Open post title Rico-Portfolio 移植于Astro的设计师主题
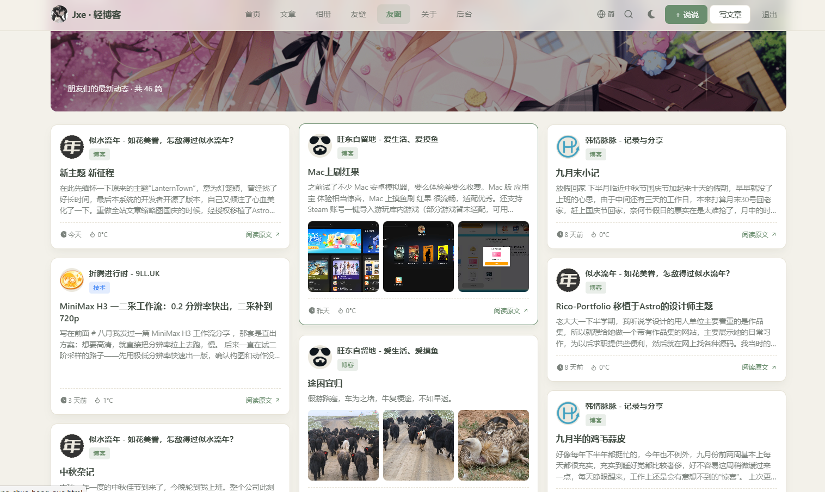The width and height of the screenshot is (825, 492). point(635,306)
